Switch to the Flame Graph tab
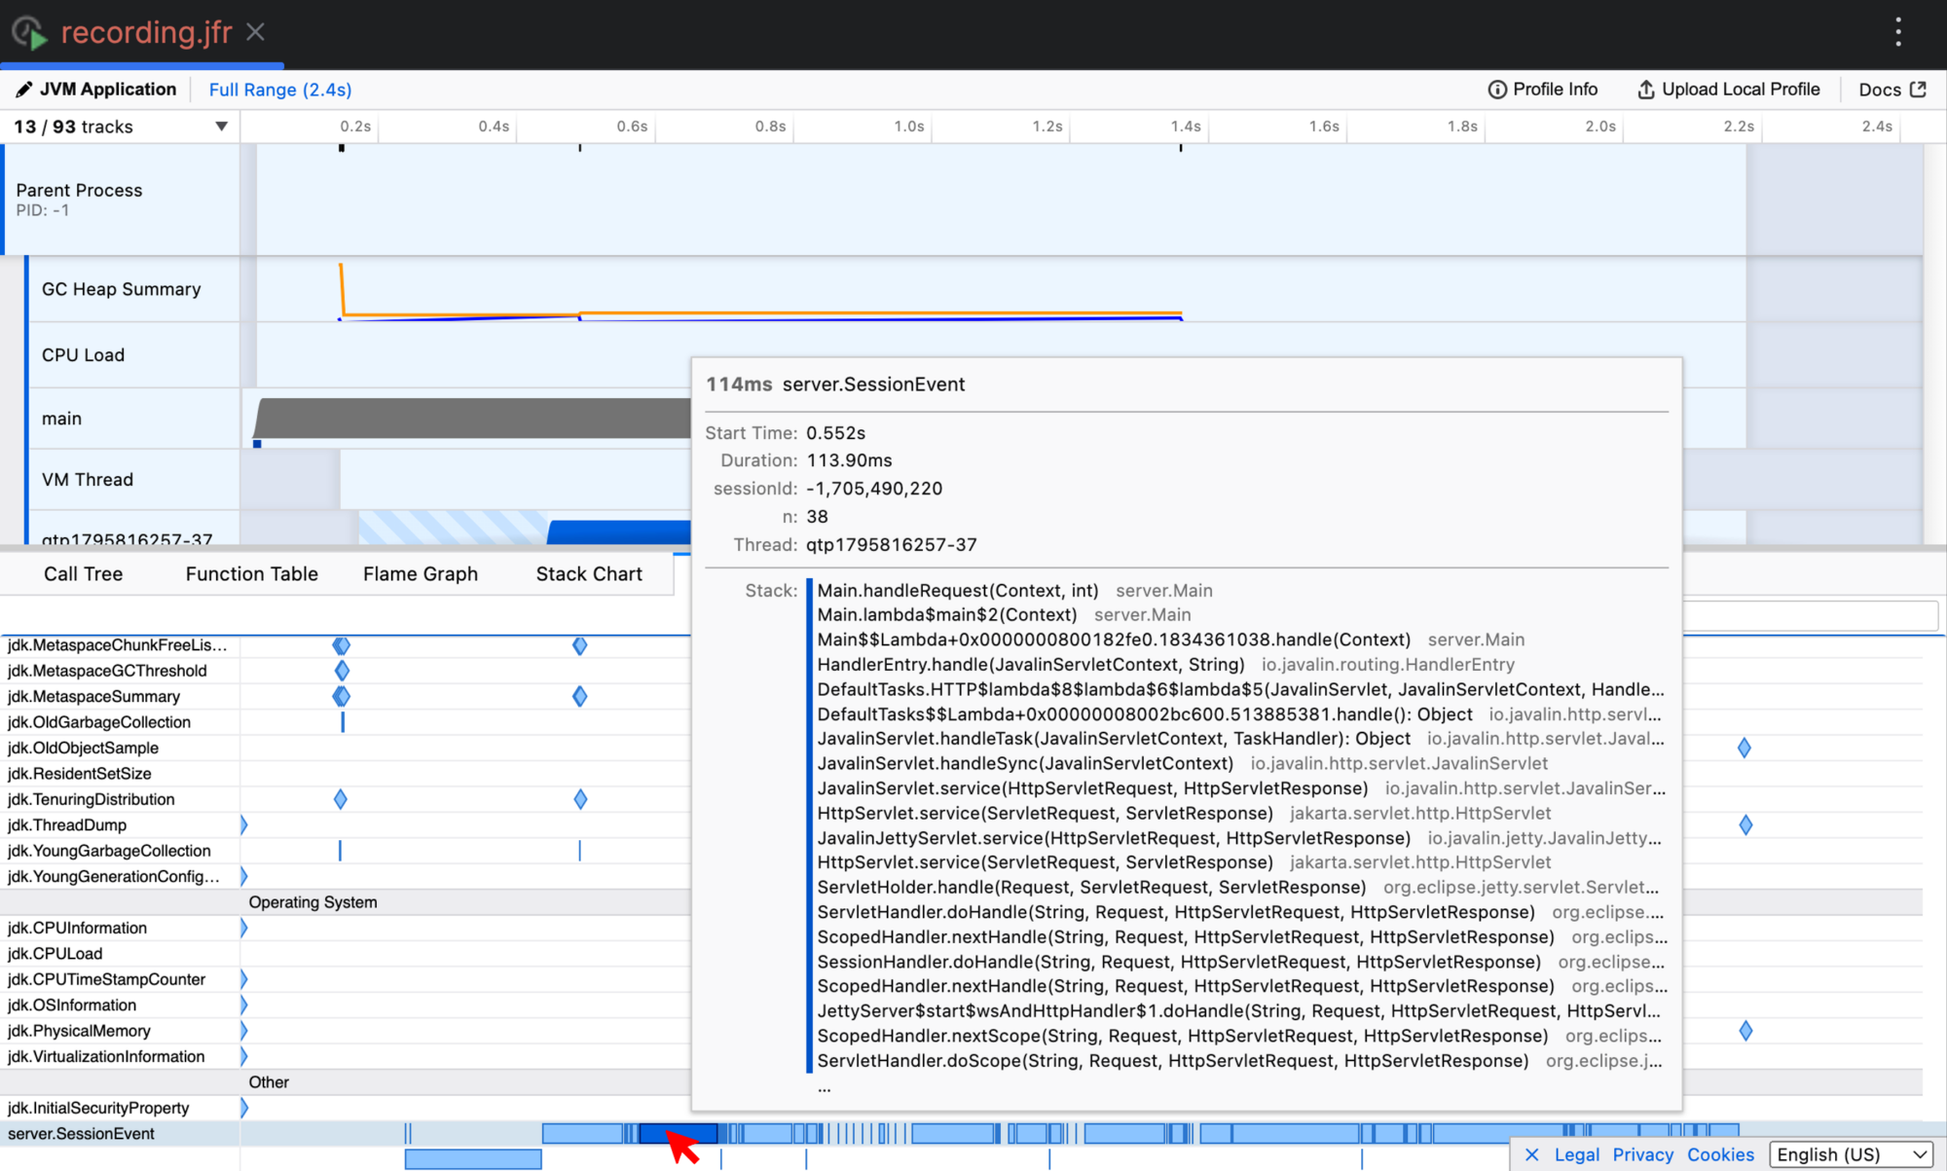 point(420,573)
